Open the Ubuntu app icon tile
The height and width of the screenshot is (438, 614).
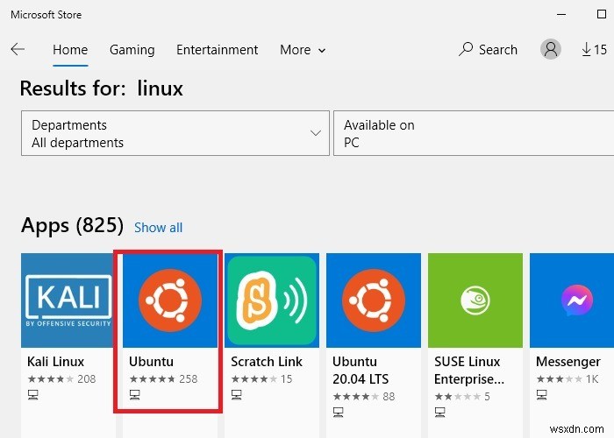pos(170,300)
